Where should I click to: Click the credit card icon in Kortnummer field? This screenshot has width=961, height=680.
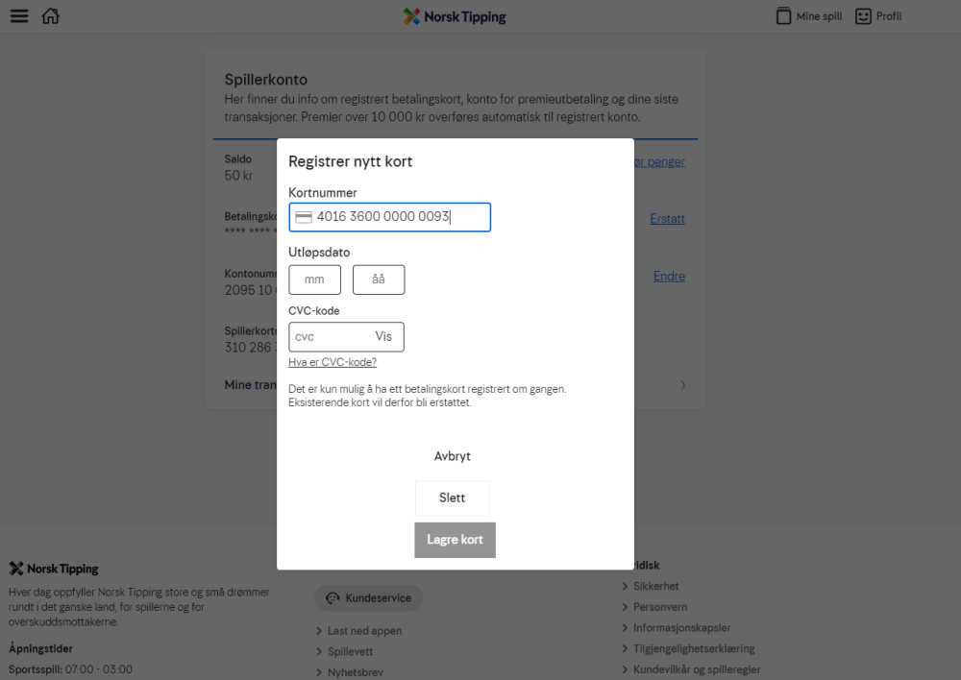[304, 217]
